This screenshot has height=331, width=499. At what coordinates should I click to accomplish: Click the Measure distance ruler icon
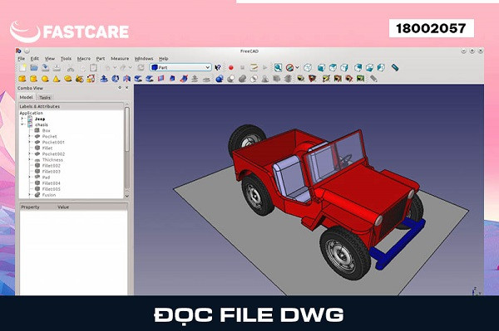394,67
